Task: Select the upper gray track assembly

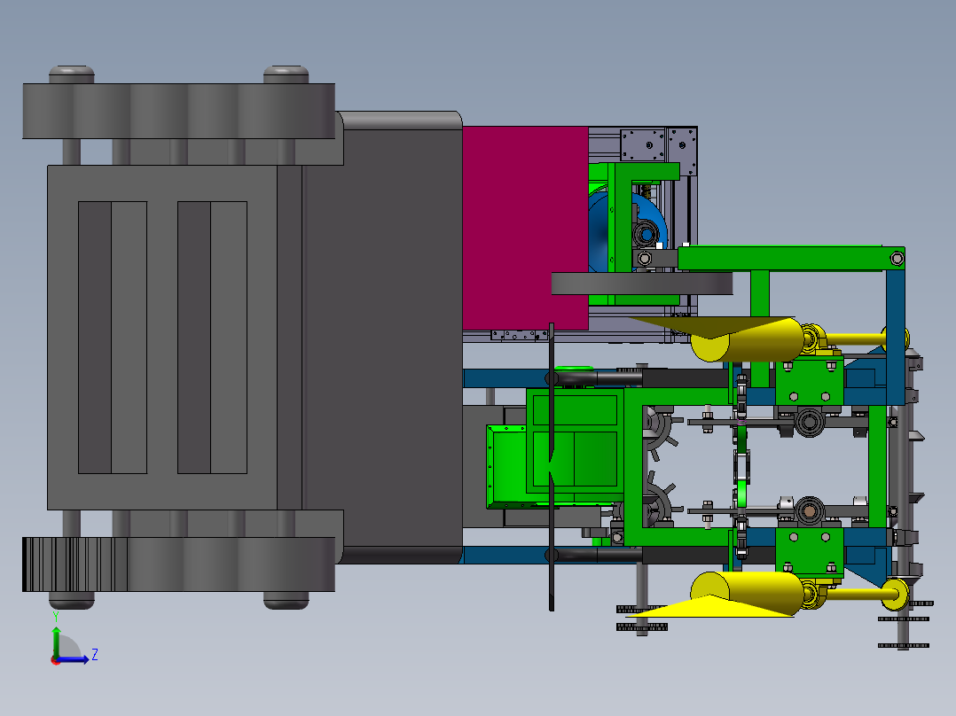Action: (x=178, y=111)
